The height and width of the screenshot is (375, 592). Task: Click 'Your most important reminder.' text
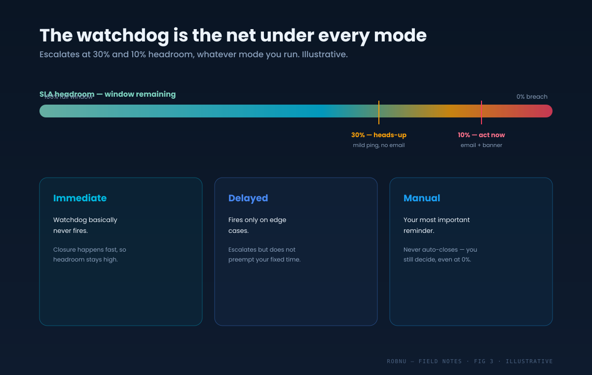coord(437,225)
